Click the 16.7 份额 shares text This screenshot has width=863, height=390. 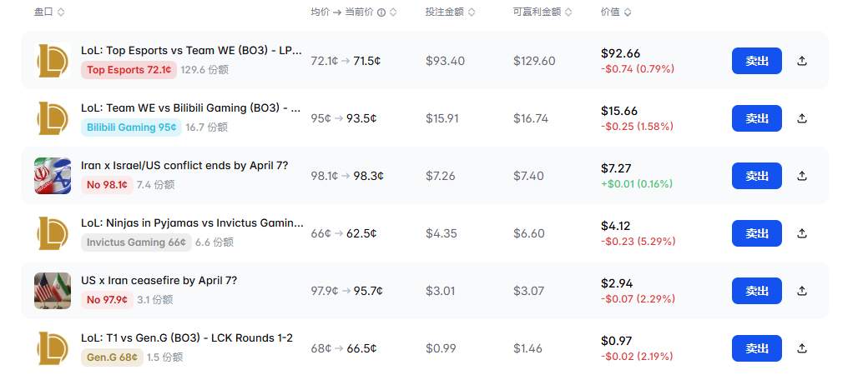point(206,127)
